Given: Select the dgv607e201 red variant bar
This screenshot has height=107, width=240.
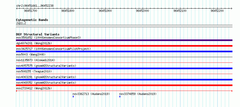Looking at the screenshot, I should click(124, 46).
